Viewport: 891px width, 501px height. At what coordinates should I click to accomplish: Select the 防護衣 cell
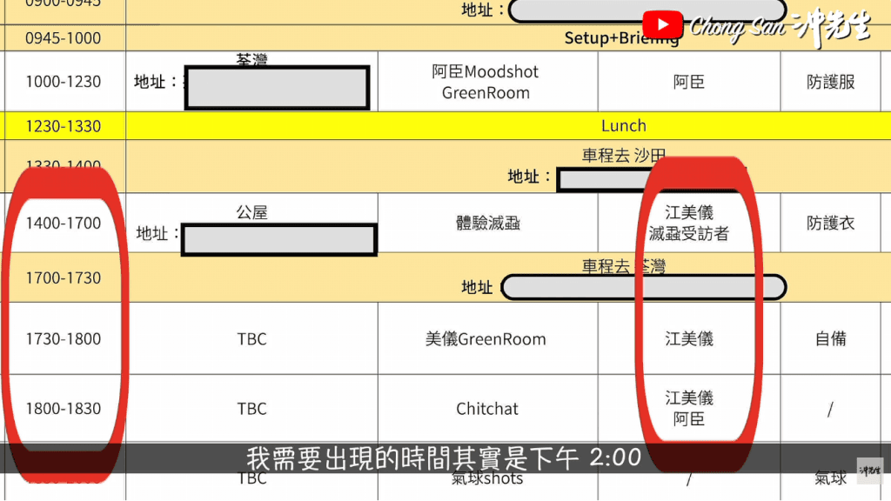click(x=830, y=223)
